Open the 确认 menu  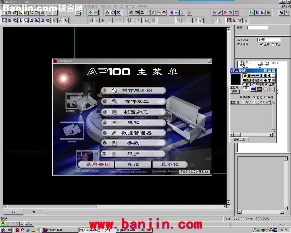pyautogui.click(x=118, y=6)
